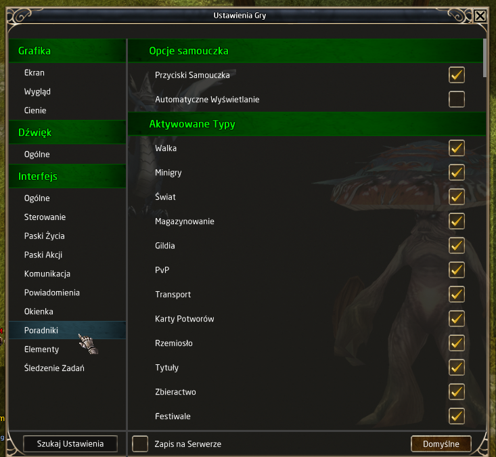
Task: Uncheck the PvP tutorial type
Action: tap(457, 270)
